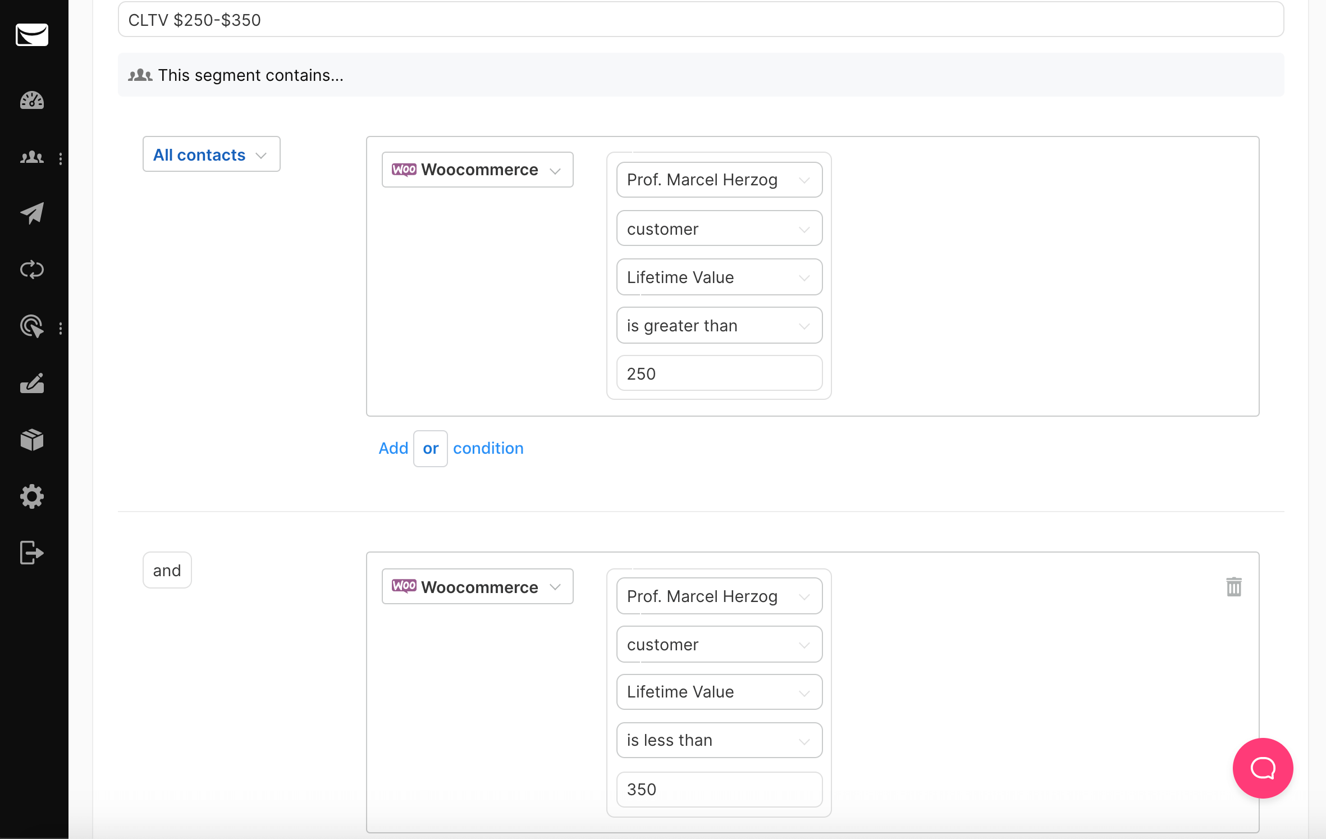Open the 'is less than' operator dropdown

point(719,740)
